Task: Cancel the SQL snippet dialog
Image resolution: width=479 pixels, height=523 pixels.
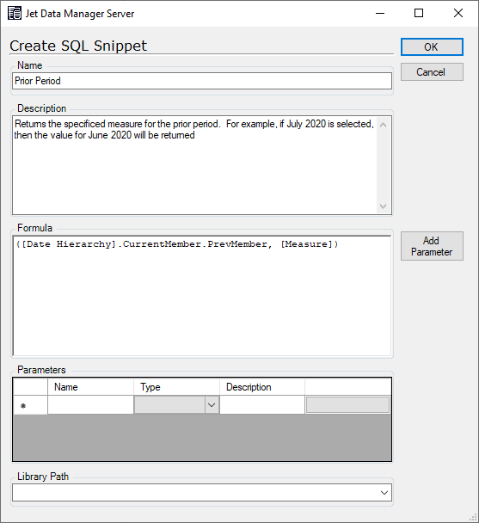Action: pos(432,72)
